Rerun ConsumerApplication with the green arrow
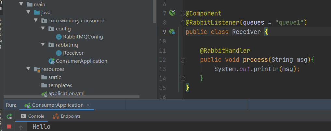The height and width of the screenshot is (131, 331). point(9,116)
